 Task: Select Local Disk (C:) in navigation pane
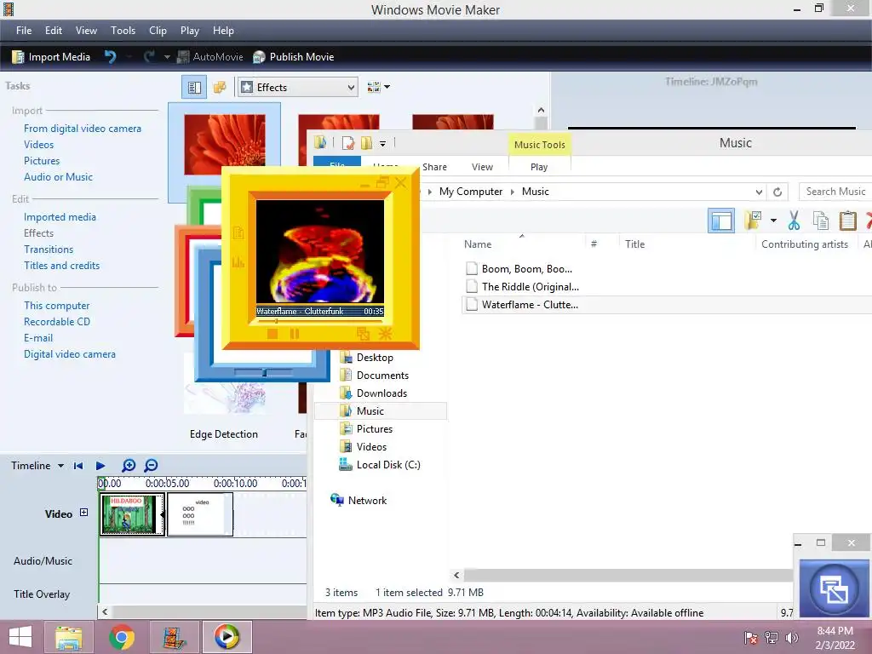(x=387, y=464)
